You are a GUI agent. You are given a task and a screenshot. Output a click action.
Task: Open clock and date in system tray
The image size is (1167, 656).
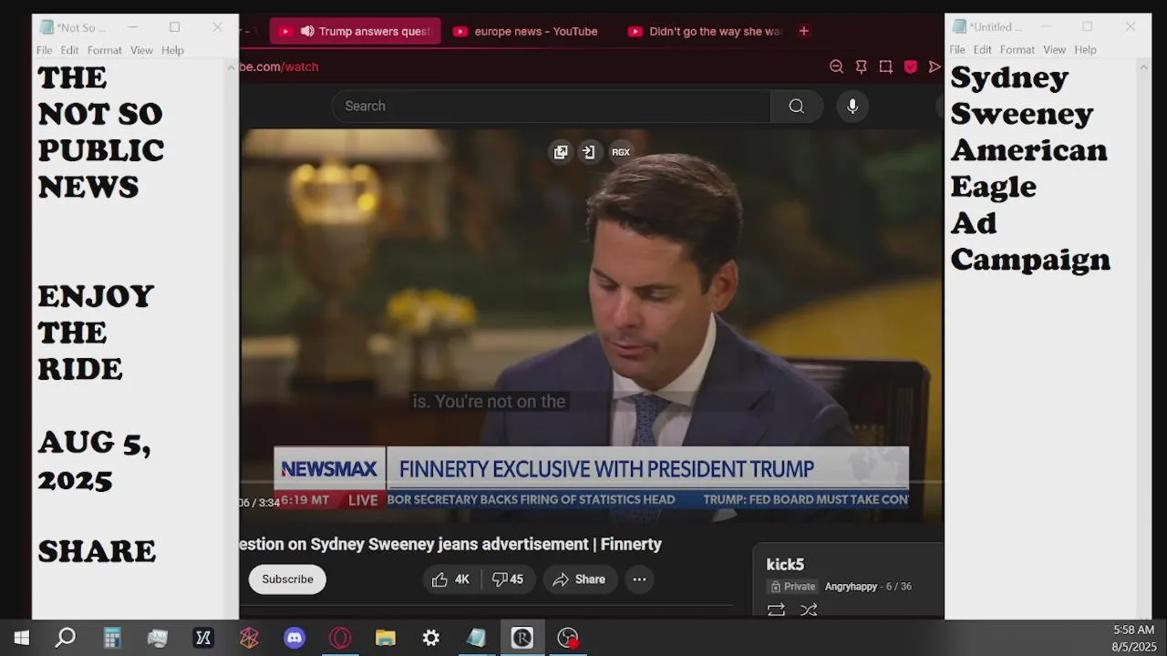click(x=1133, y=638)
